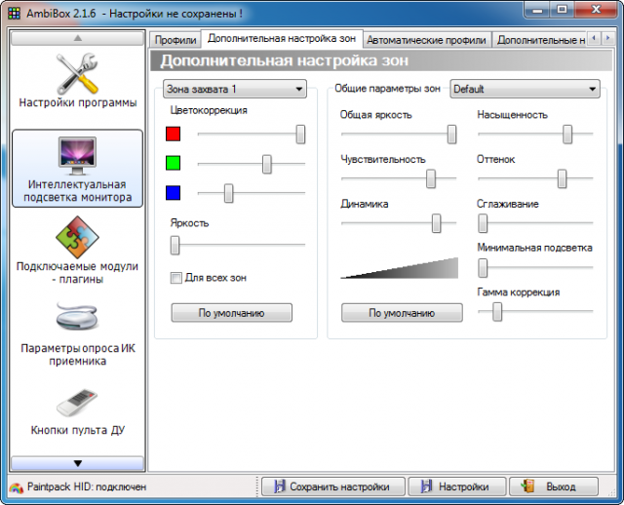The image size is (624, 505).
Task: Click the Минимальная подсветка slider handle
Action: 483,268
